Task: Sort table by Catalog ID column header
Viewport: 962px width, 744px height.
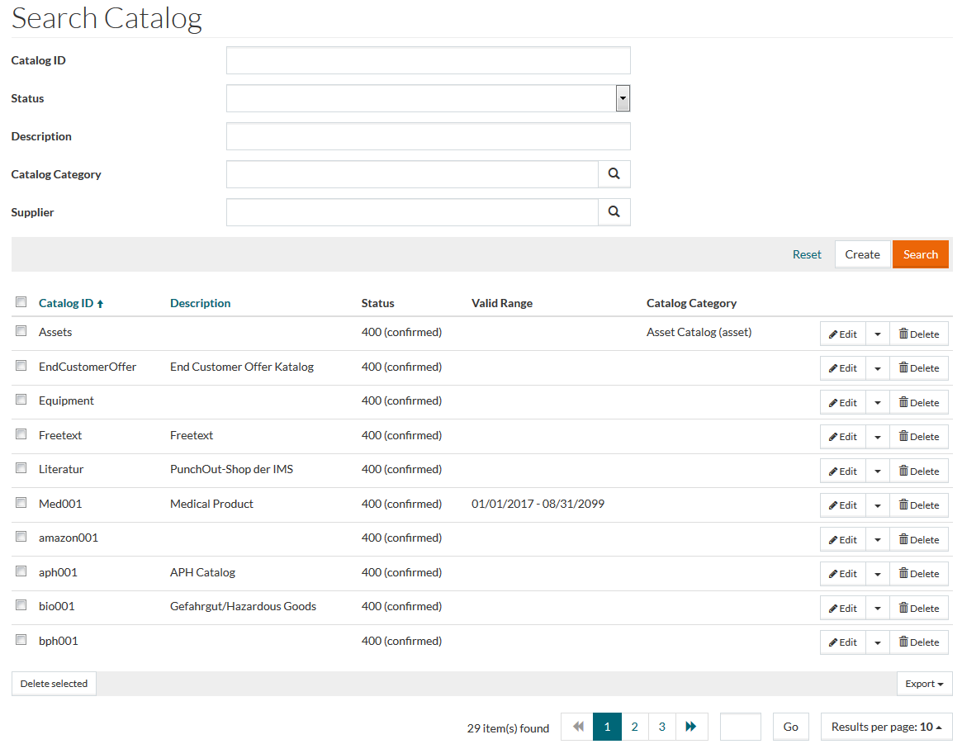Action: click(66, 303)
